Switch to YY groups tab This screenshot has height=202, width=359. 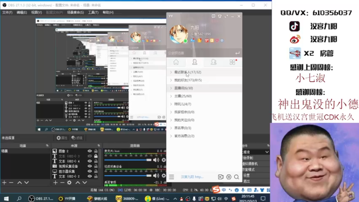214,62
